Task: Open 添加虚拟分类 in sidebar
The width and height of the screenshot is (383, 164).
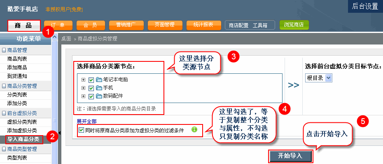Action: [22, 131]
